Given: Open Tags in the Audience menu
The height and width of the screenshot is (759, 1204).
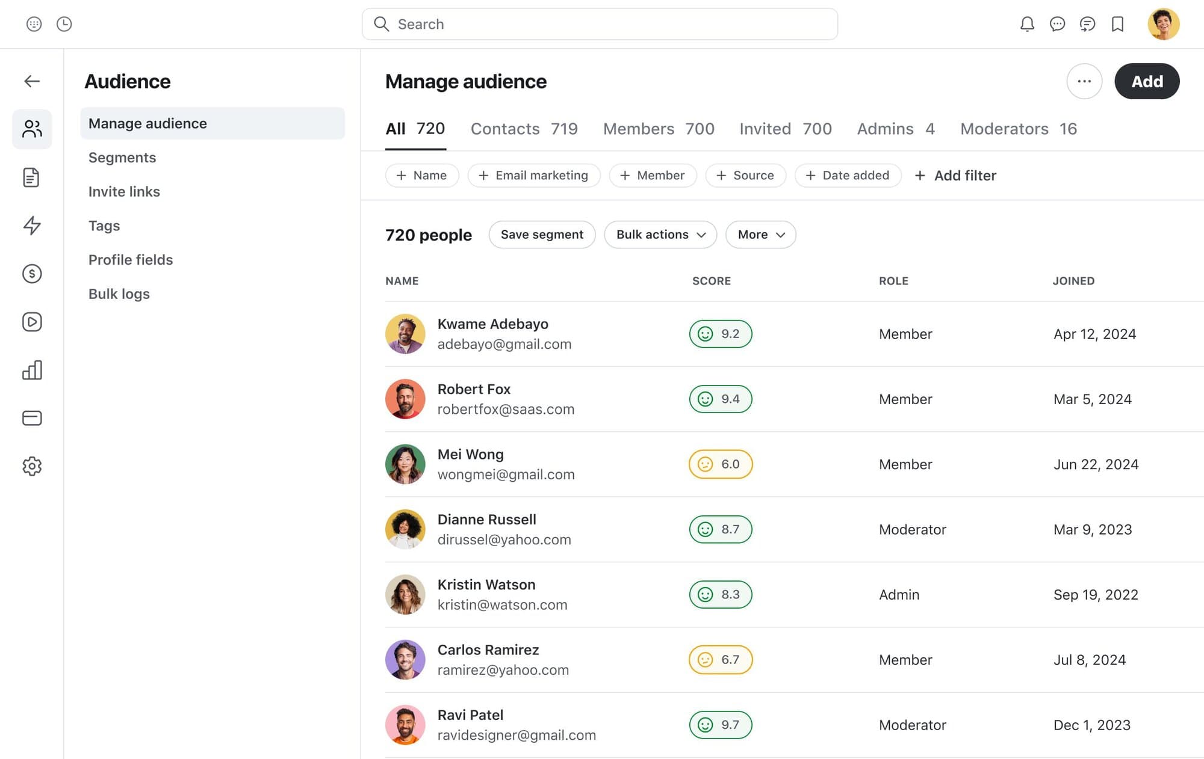Looking at the screenshot, I should click(x=104, y=226).
